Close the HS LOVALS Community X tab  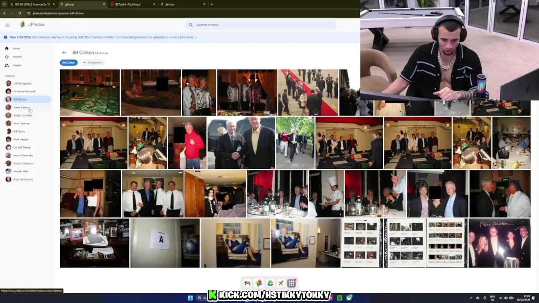click(54, 4)
